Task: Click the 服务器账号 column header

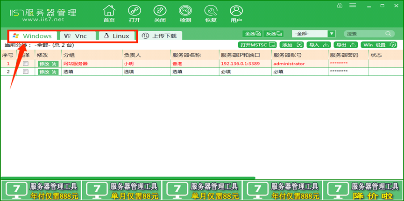Action: (x=300, y=55)
